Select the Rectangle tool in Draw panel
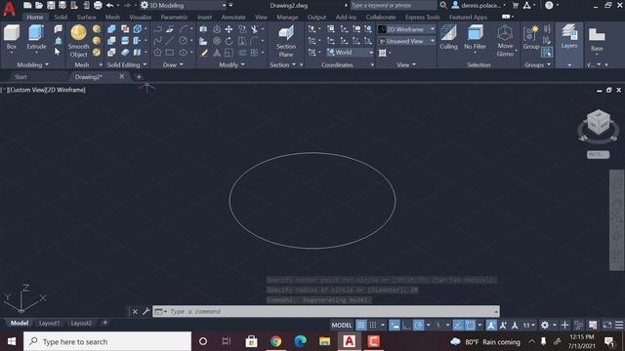Image resolution: width=625 pixels, height=351 pixels. click(170, 53)
